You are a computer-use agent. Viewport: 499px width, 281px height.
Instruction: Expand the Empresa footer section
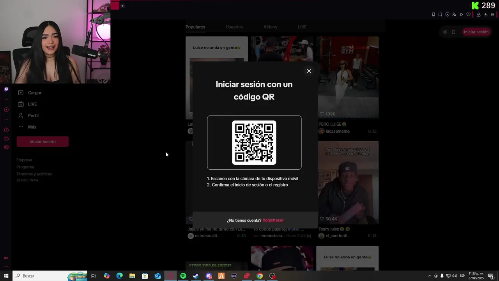[24, 160]
